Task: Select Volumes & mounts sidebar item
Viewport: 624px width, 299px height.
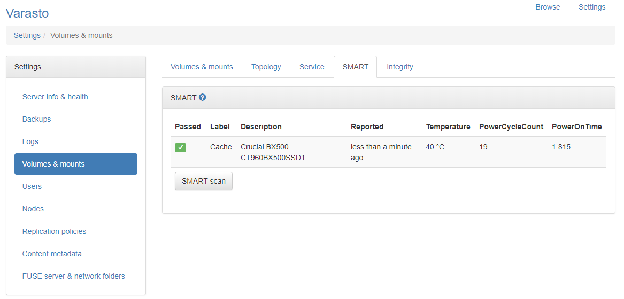Action: (x=75, y=164)
